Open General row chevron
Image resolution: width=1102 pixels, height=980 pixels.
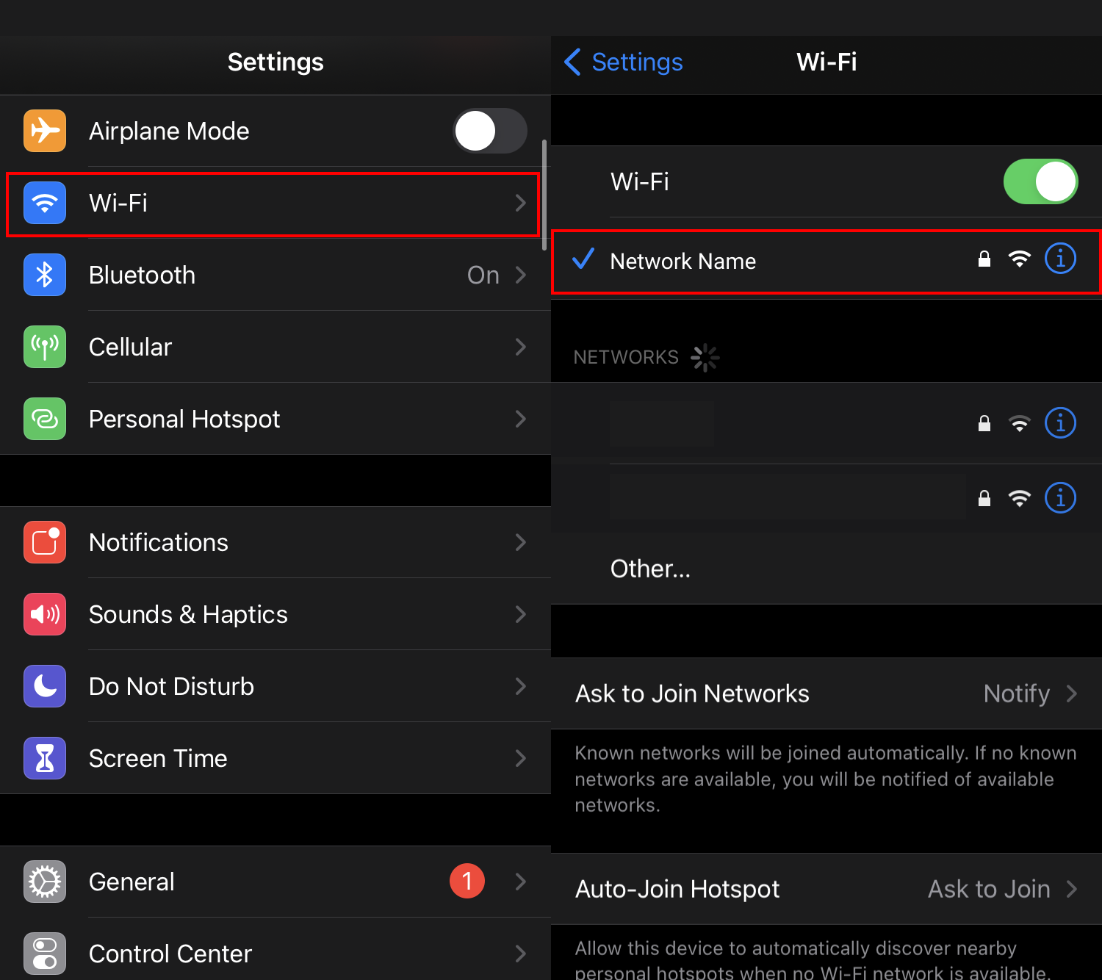521,882
